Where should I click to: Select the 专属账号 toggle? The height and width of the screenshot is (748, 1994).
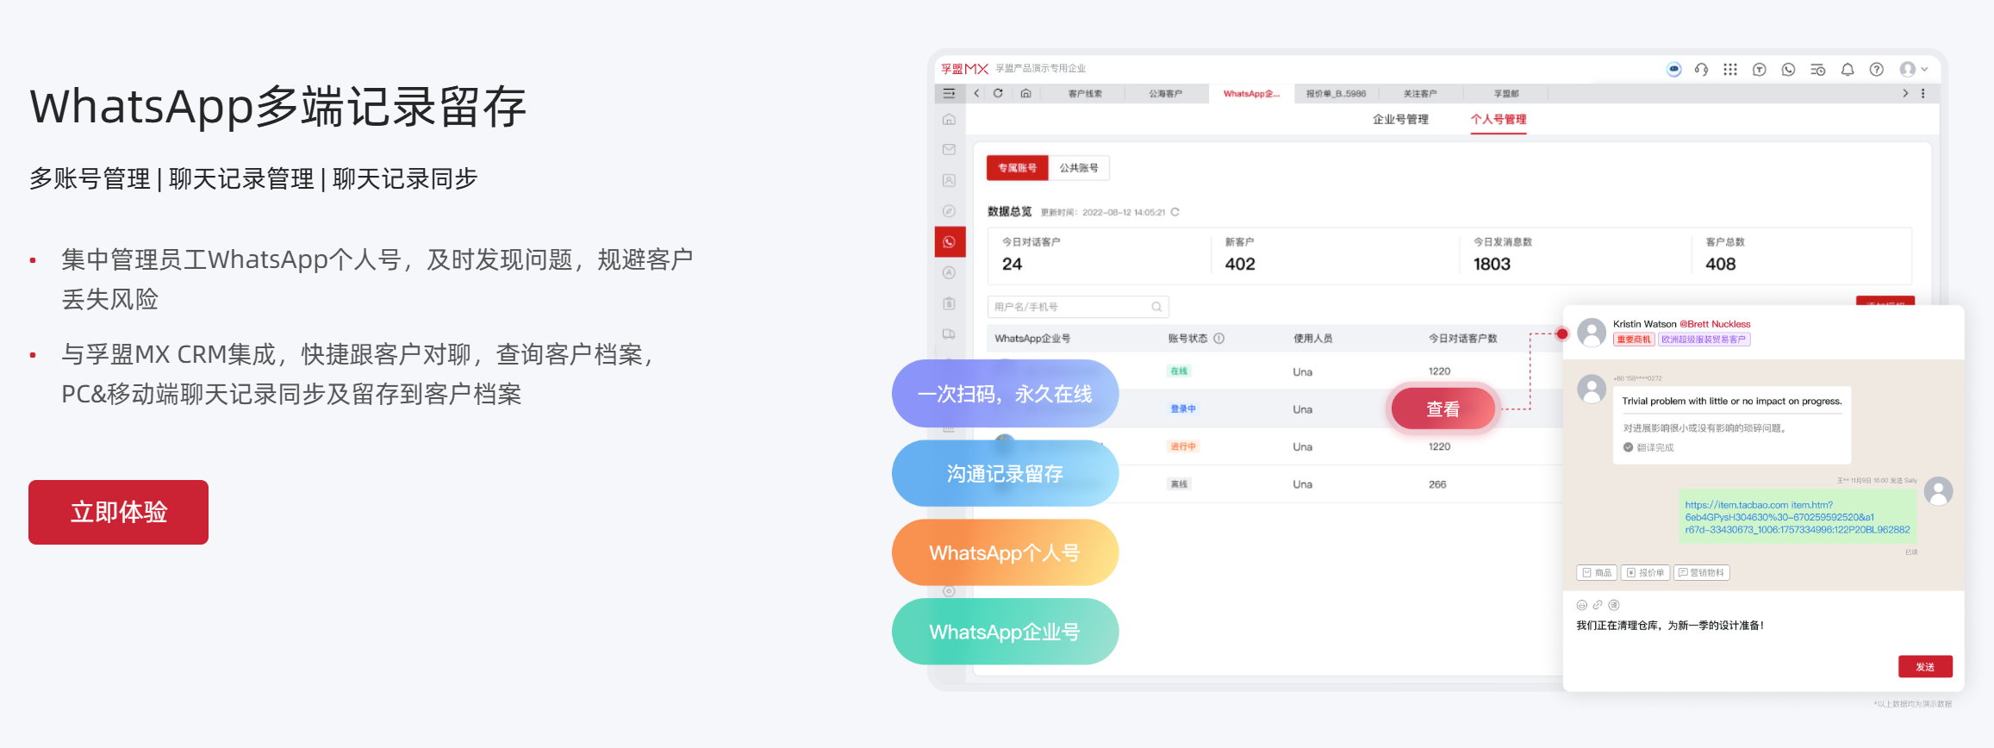tap(1017, 167)
